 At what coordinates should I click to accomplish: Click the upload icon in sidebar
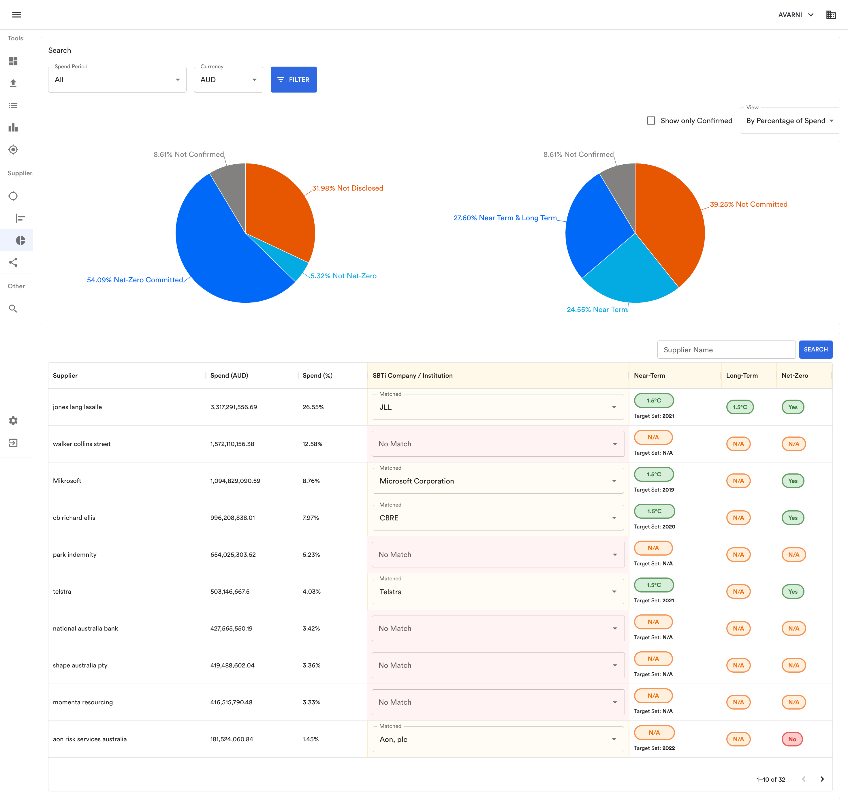[x=13, y=83]
